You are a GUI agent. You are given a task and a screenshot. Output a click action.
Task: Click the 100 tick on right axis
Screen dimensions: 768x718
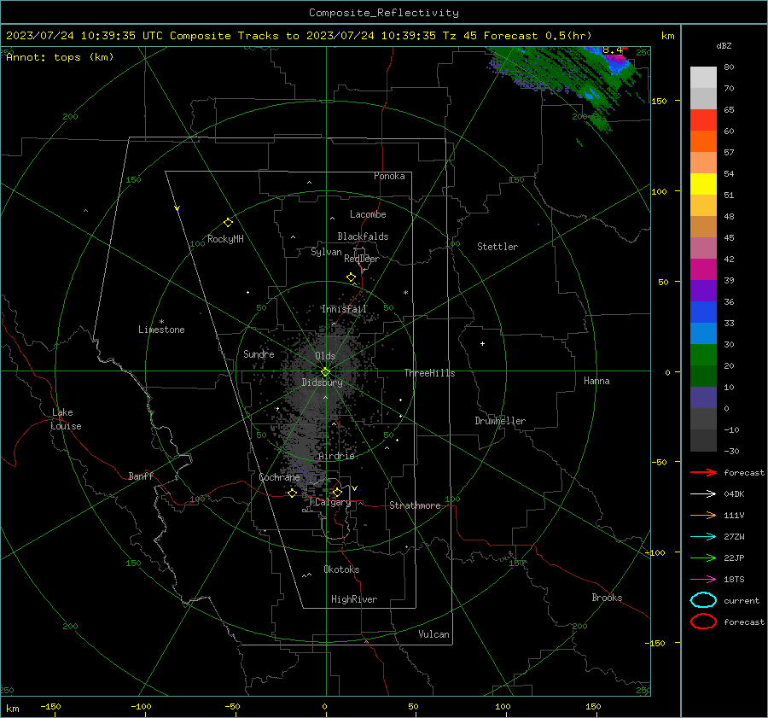click(x=659, y=191)
